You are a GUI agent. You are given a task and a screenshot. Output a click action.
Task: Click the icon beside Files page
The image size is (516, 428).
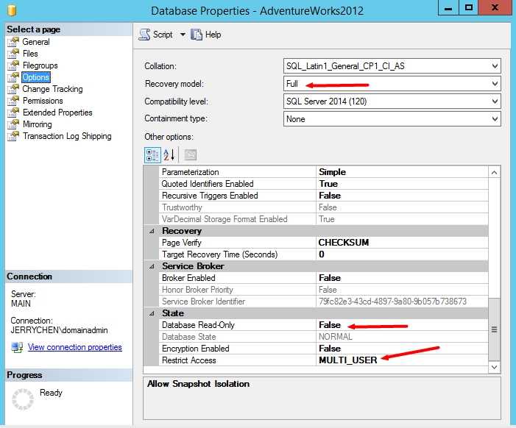coord(13,53)
